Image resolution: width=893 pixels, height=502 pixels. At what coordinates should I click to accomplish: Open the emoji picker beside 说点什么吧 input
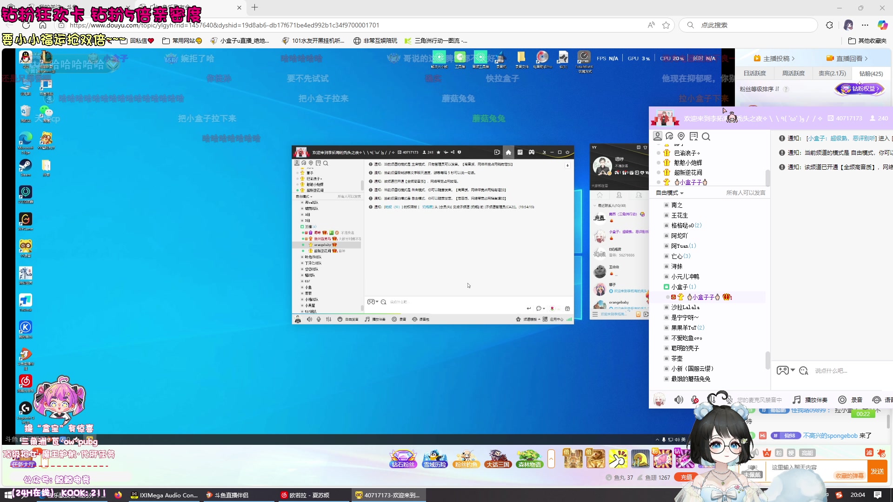804,370
